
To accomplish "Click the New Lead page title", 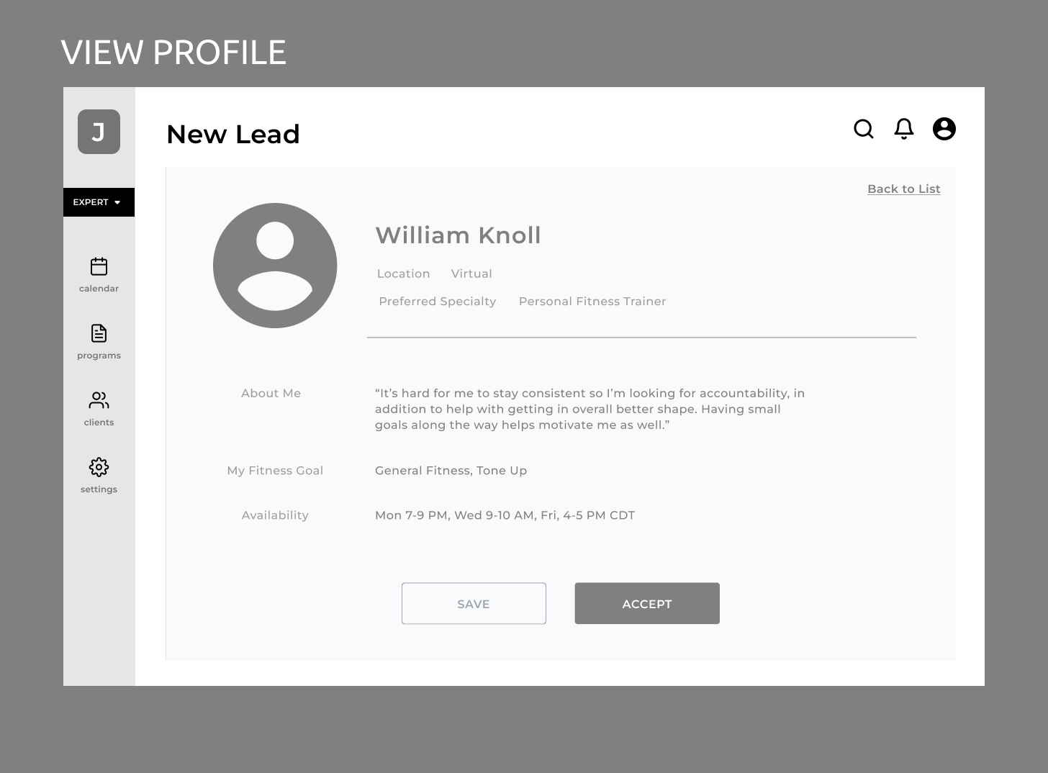I will tap(233, 135).
